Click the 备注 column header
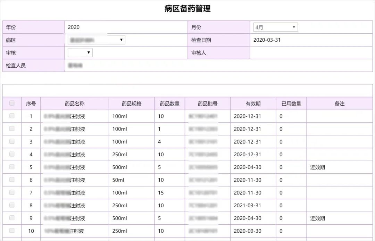Image resolution: width=375 pixels, height=241 pixels. click(x=340, y=103)
